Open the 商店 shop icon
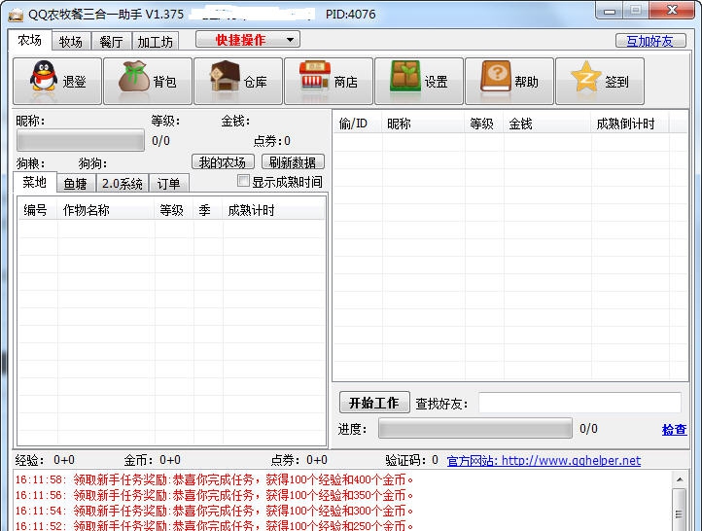The width and height of the screenshot is (702, 531). [x=316, y=81]
